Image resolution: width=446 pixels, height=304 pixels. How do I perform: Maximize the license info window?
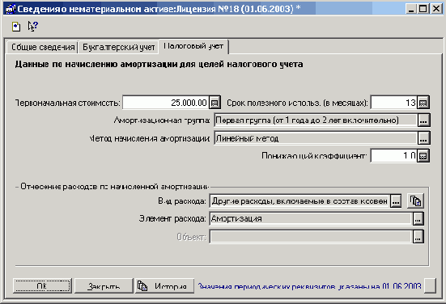(423, 9)
